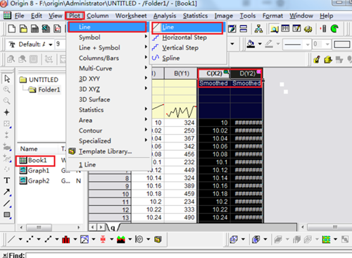Click the fill color bucket icon
Viewport: 352px width, 258px height.
click(x=251, y=44)
